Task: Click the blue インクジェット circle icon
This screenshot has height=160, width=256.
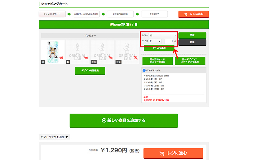Action: coord(144,70)
